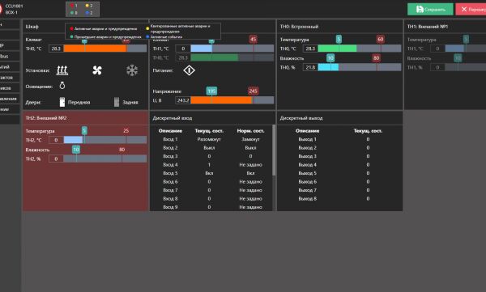486x292 pixels.
Task: Click the Норм. сост. column header
Action: pos(250,131)
